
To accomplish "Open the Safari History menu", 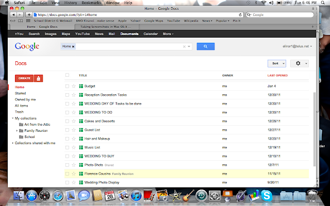I will pyautogui.click(x=71, y=3).
